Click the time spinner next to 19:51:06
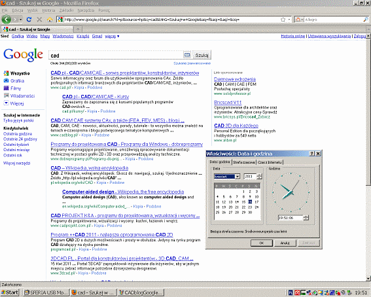Image resolution: width=371 pixels, height=297 pixels. pos(306,218)
